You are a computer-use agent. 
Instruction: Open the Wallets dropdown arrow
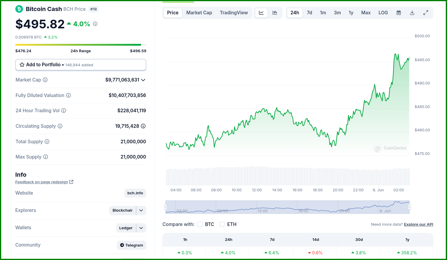tap(141, 228)
